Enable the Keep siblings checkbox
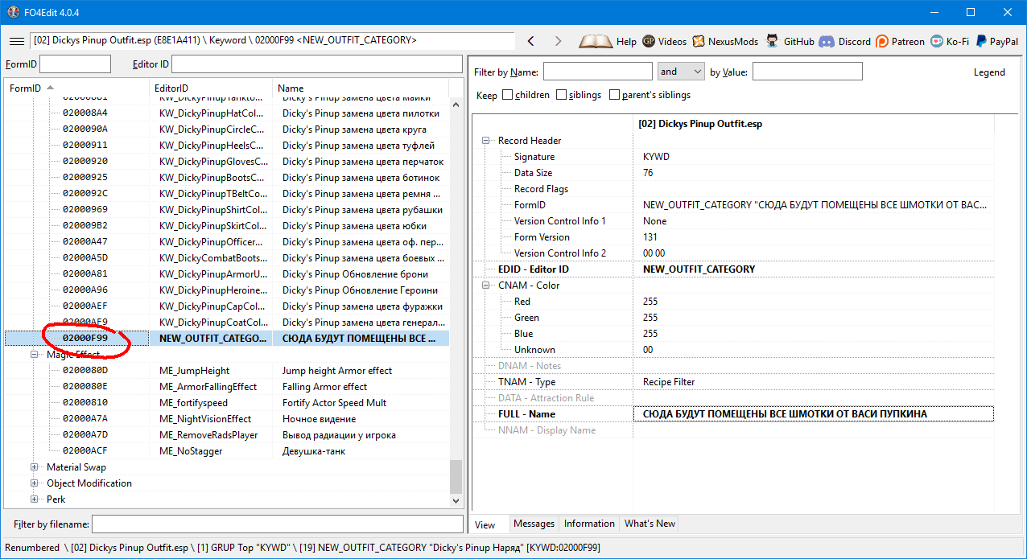Viewport: 1027px width, 559px height. pos(562,95)
